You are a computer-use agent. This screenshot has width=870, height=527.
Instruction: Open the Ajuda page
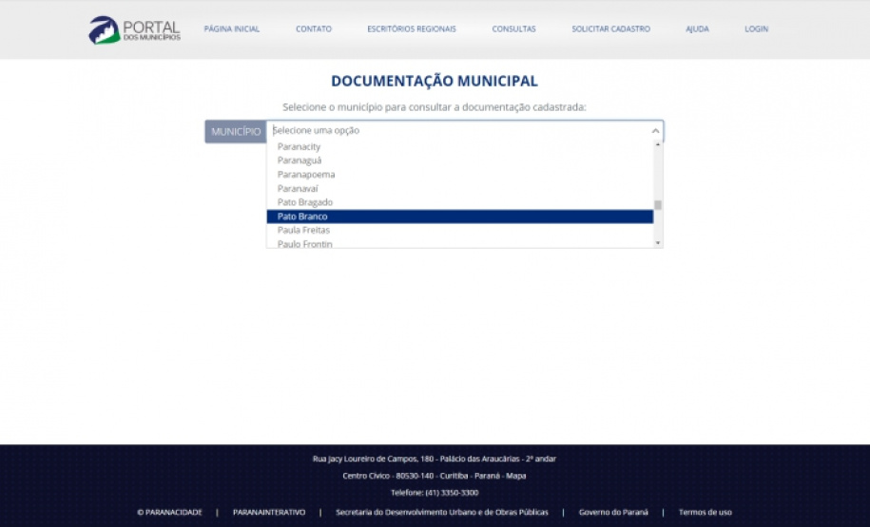pos(697,29)
